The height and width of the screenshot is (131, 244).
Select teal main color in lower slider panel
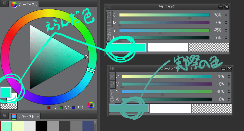[129, 109]
